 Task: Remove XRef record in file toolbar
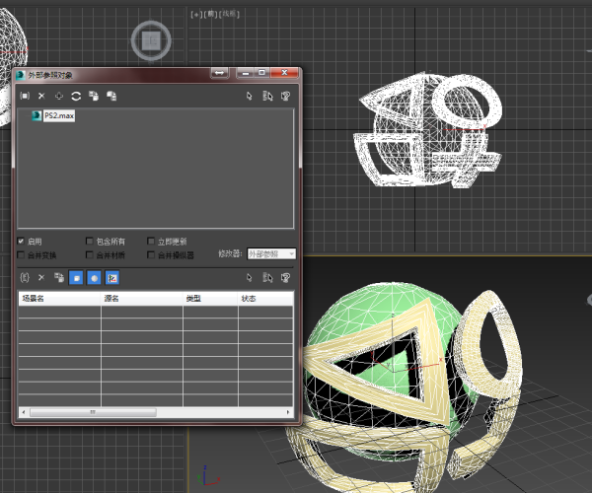[41, 96]
